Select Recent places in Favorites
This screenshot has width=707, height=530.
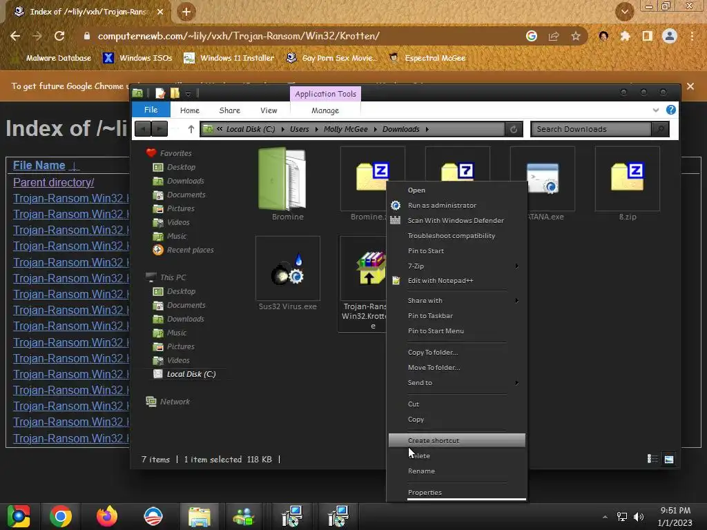[183, 250]
